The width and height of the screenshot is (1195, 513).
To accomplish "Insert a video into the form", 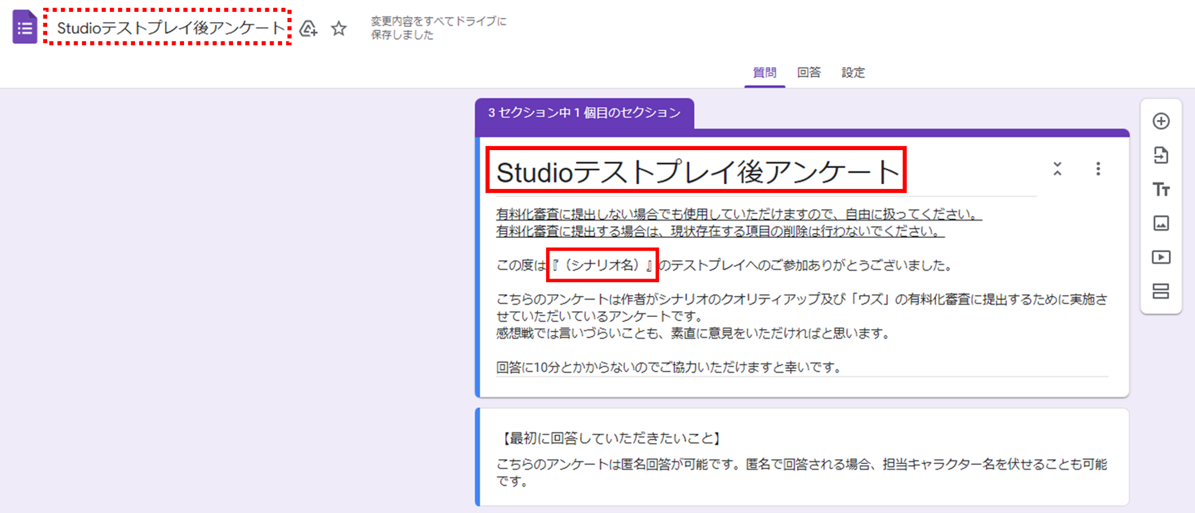I will (x=1160, y=257).
